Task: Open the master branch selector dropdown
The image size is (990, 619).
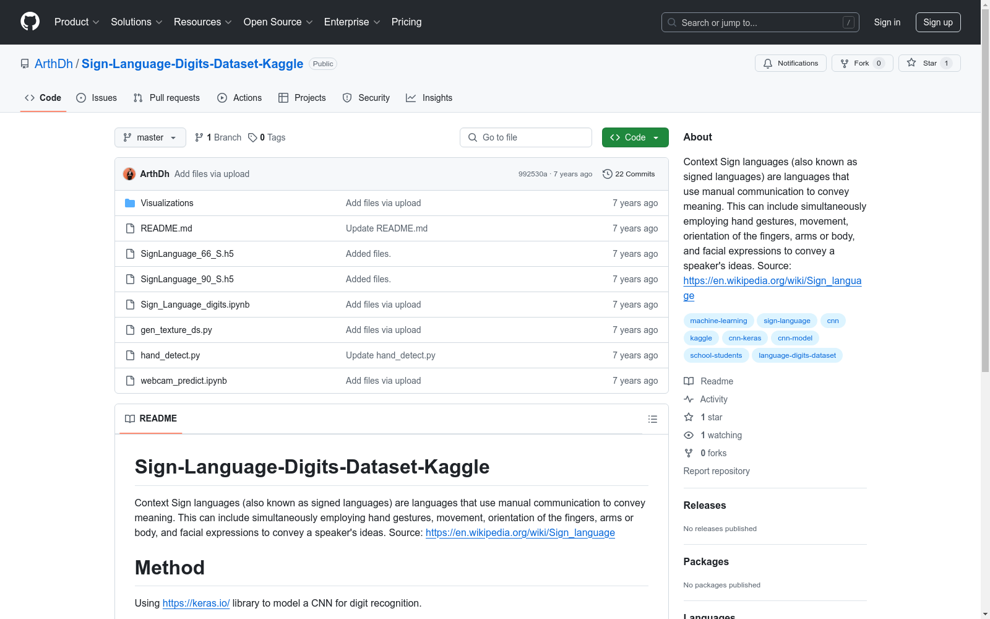Action: (150, 137)
